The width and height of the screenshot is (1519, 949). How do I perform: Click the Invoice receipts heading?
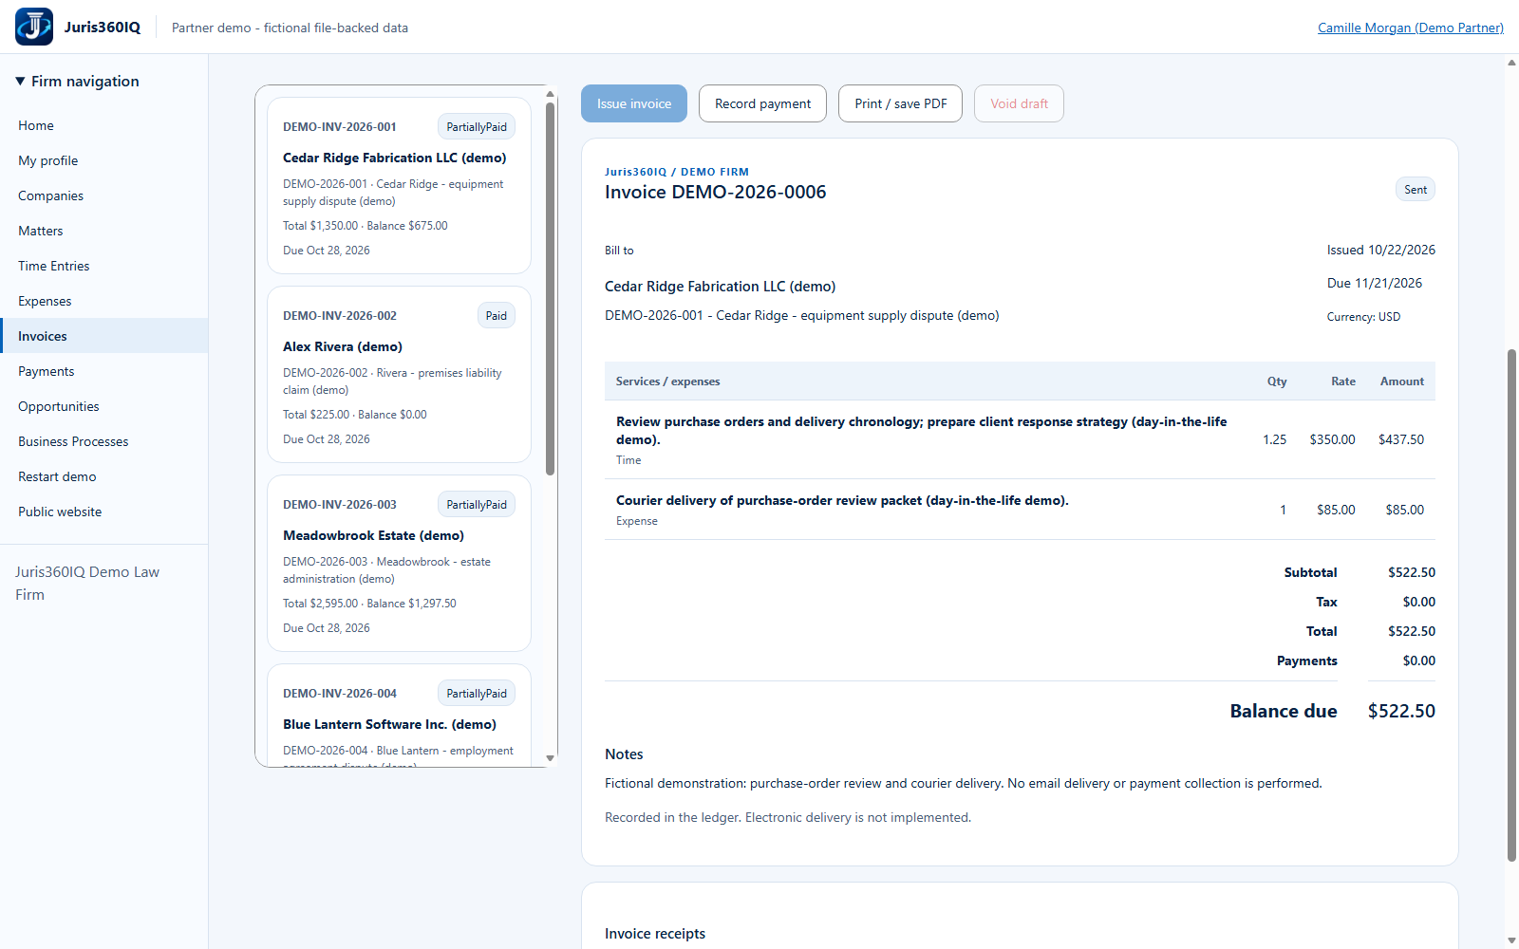(x=655, y=934)
